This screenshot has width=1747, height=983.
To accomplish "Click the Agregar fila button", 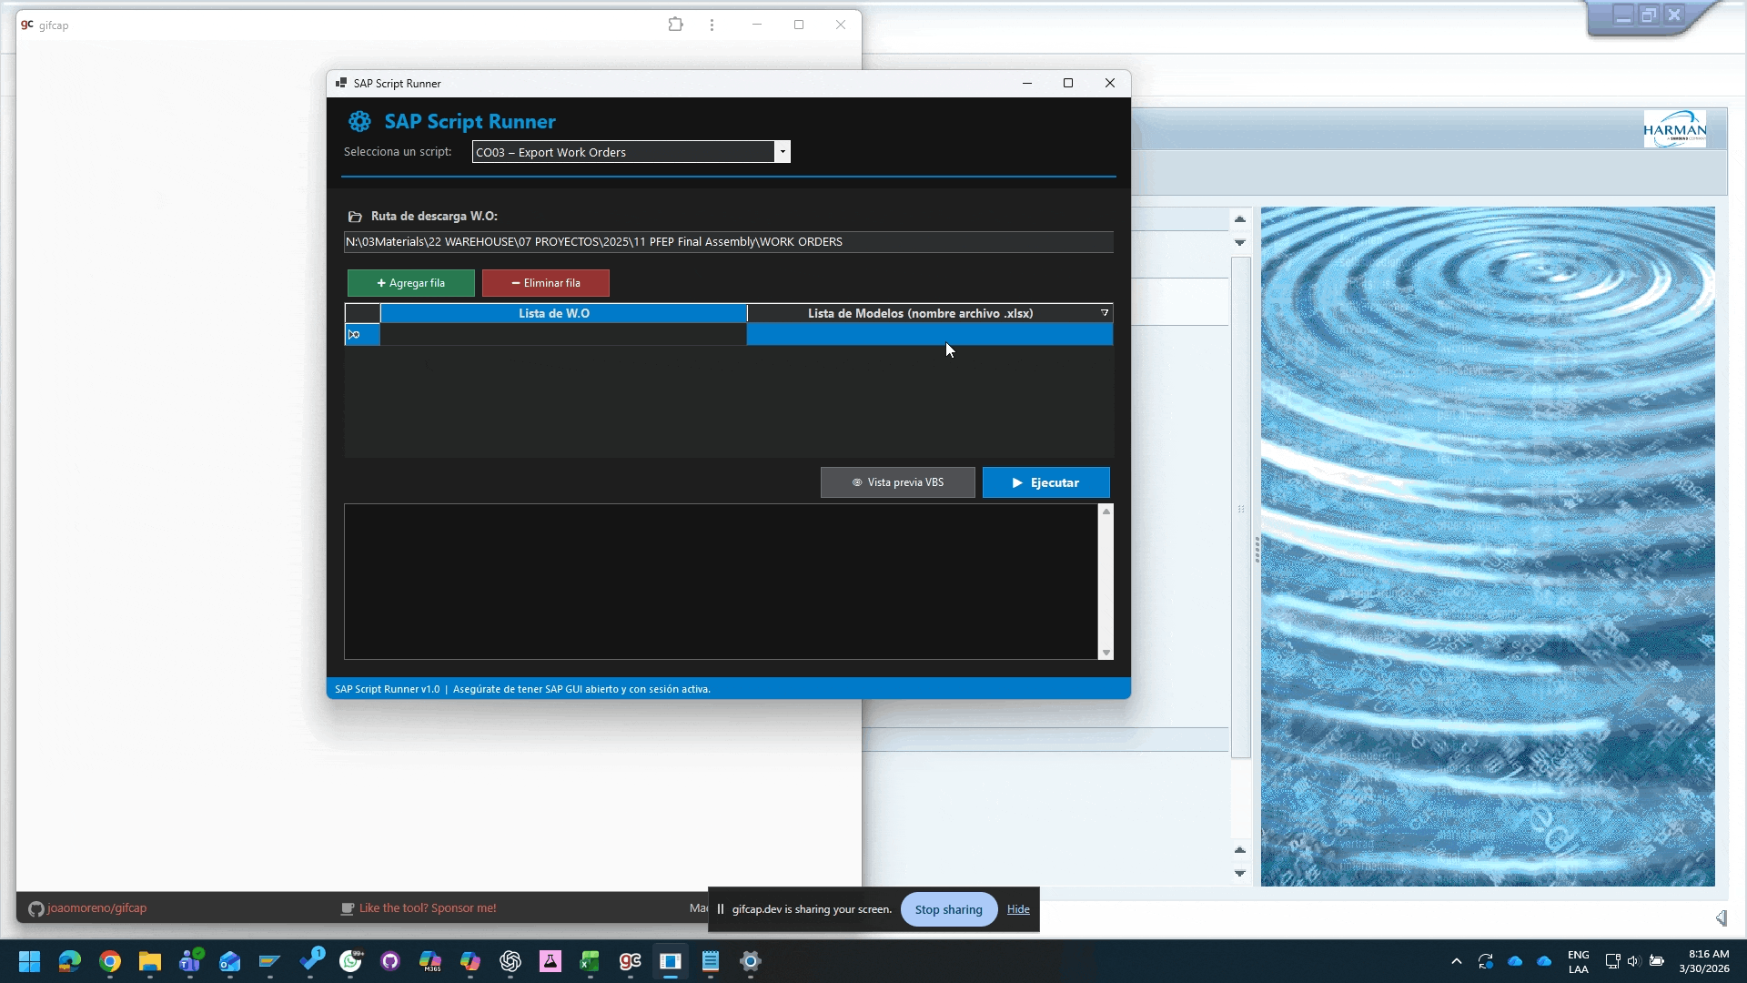I will [x=410, y=283].
